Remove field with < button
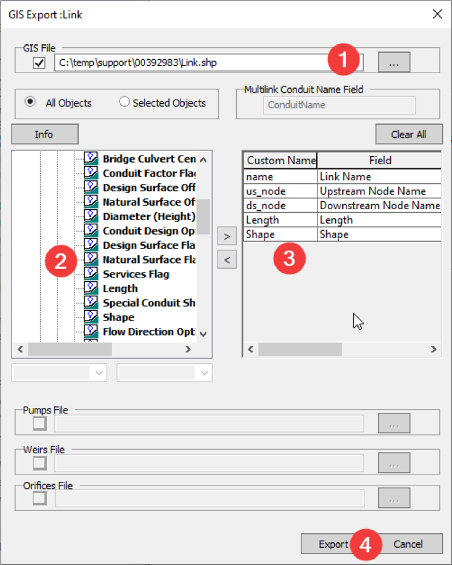This screenshot has width=452, height=565. 227,259
